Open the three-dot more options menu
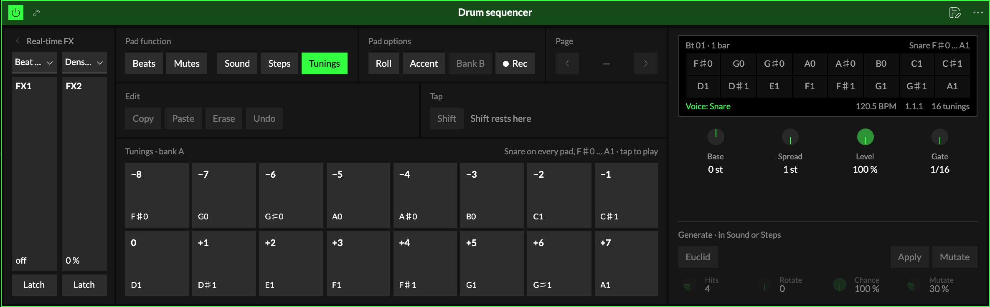The height and width of the screenshot is (307, 990). click(978, 13)
